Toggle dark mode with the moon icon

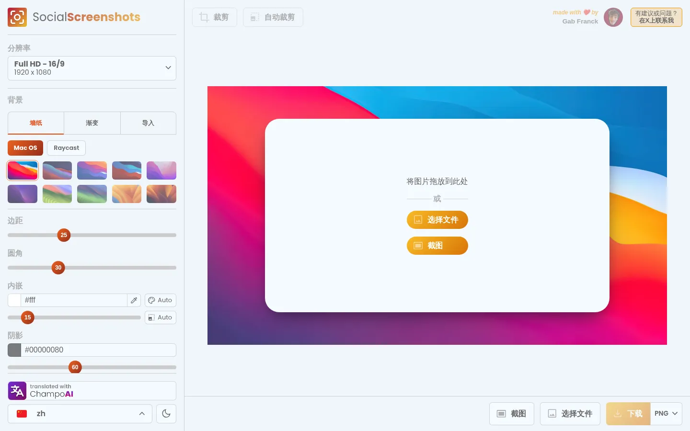tap(166, 414)
